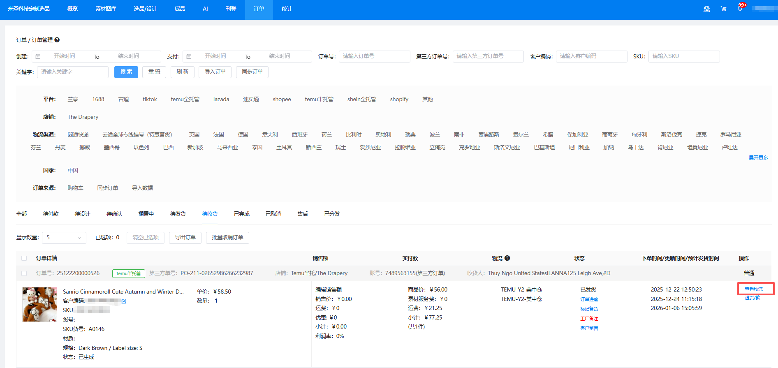The height and width of the screenshot is (368, 778).
Task: Click the edit icon beside 客户编码
Action: [x=124, y=301]
